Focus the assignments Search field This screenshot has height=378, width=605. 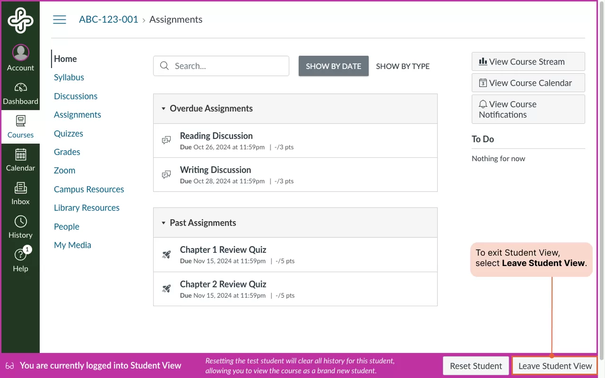click(221, 66)
